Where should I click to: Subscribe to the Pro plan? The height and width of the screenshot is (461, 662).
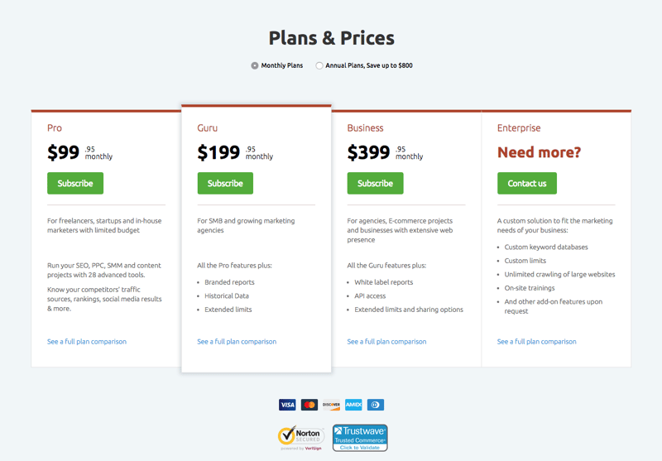click(75, 183)
